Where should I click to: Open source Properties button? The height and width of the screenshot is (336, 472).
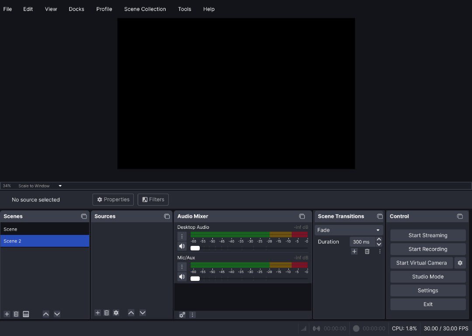click(x=113, y=199)
